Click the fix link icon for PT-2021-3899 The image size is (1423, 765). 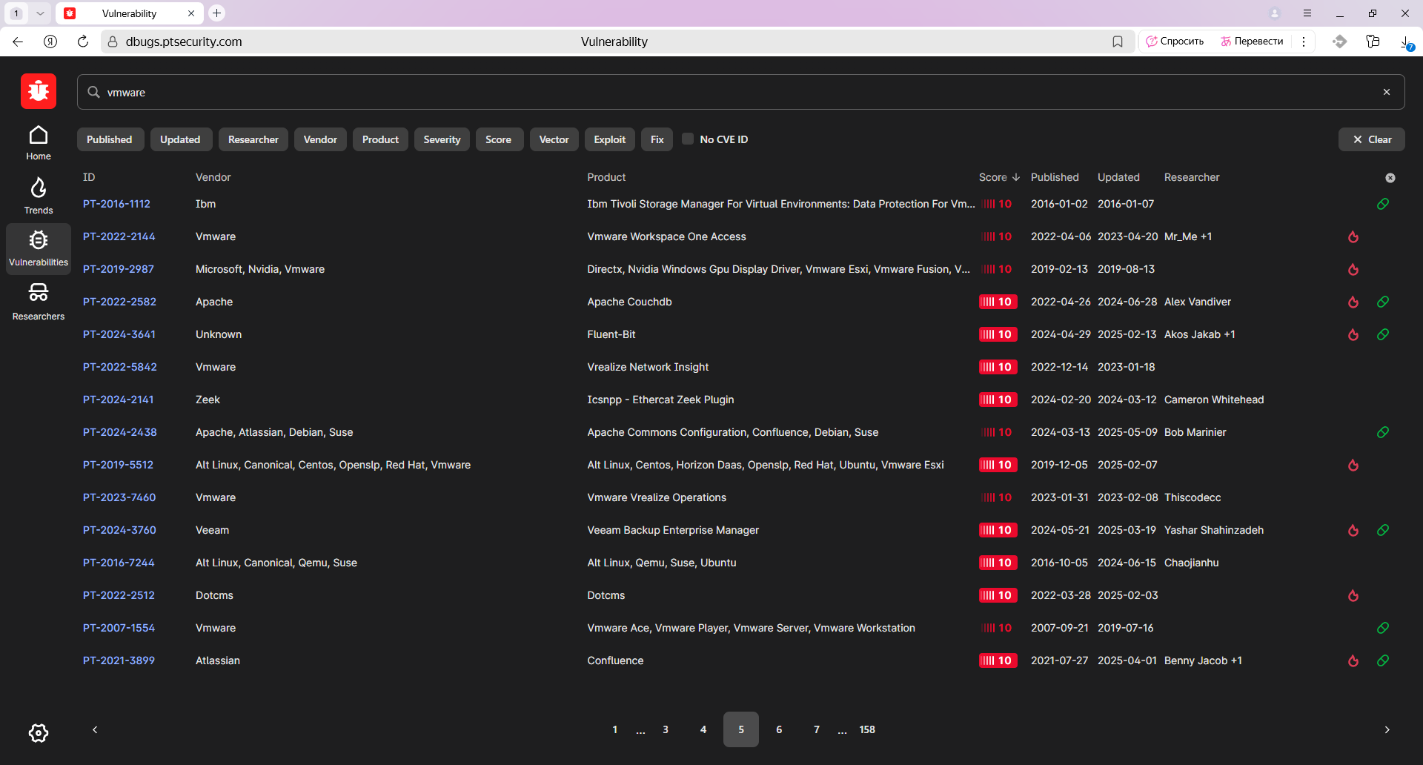pos(1383,660)
